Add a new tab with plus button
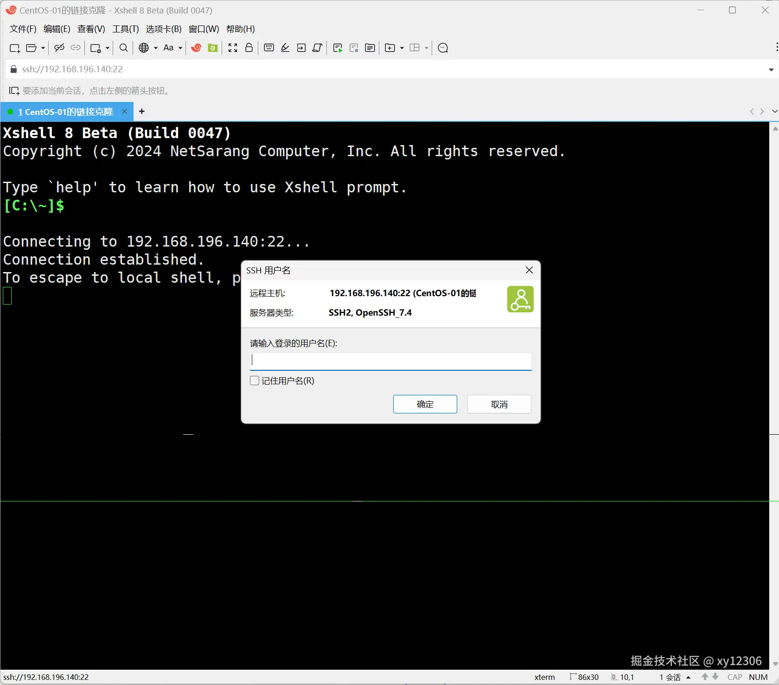 (x=142, y=111)
